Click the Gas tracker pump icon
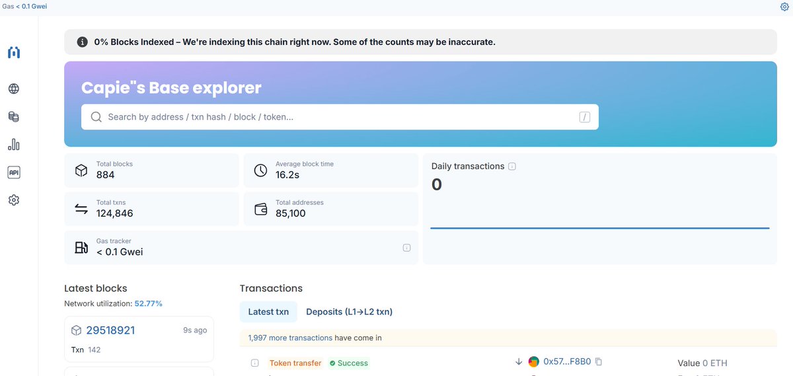Image resolution: width=793 pixels, height=376 pixels. pyautogui.click(x=81, y=247)
